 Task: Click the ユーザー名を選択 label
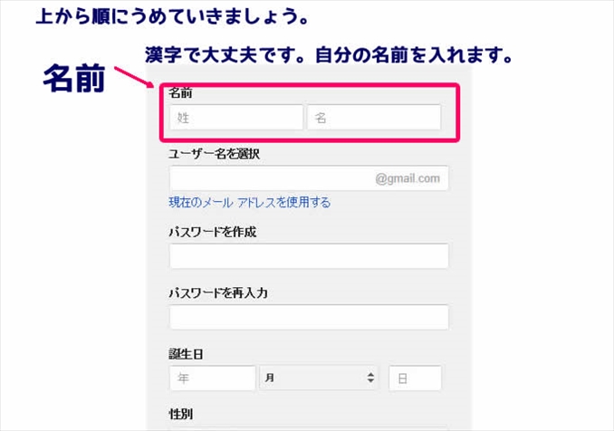[214, 154]
